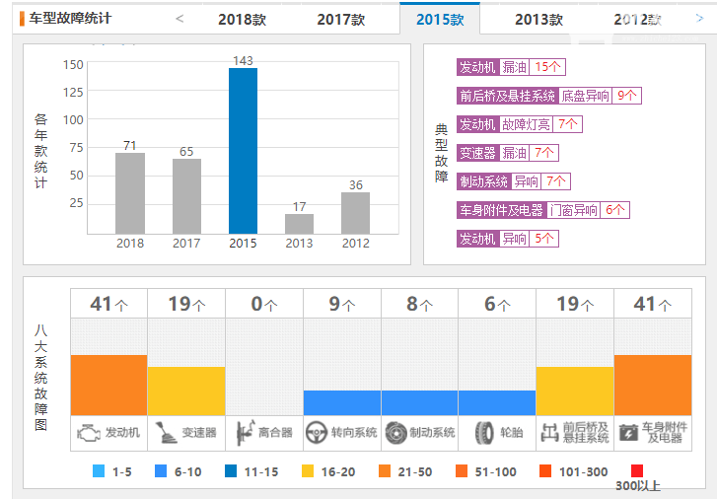Select the clutch (离合器) icon
Viewport: 717px width, 499px height.
[x=245, y=433]
